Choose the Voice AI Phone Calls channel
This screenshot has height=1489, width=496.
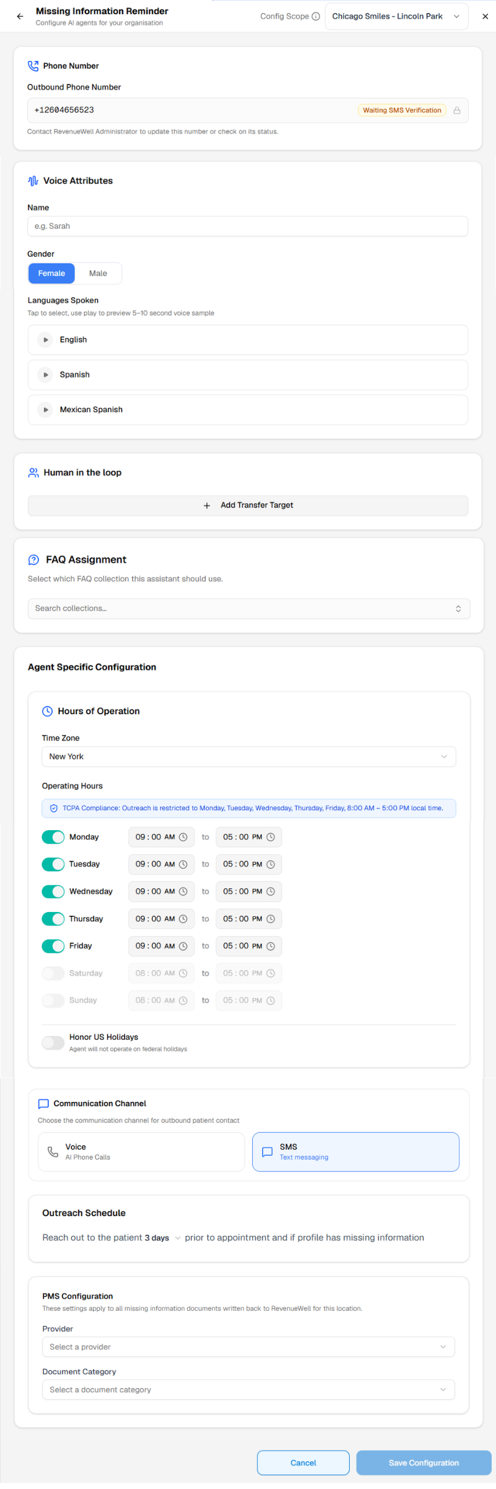point(141,1152)
